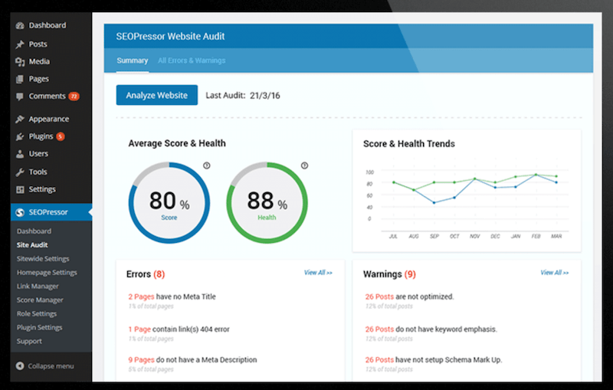Click the Plugins plug icon
This screenshot has height=390, width=613.
pyautogui.click(x=20, y=137)
